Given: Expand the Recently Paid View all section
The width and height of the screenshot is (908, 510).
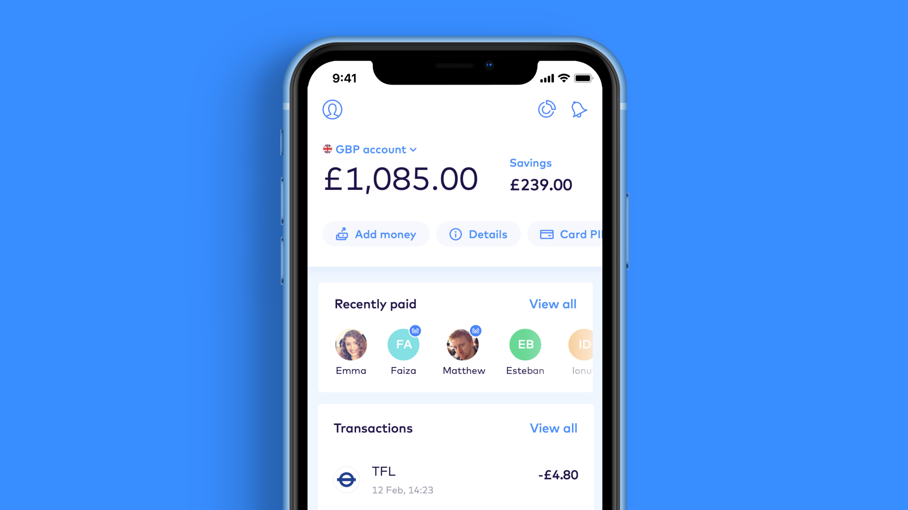Looking at the screenshot, I should [x=552, y=303].
